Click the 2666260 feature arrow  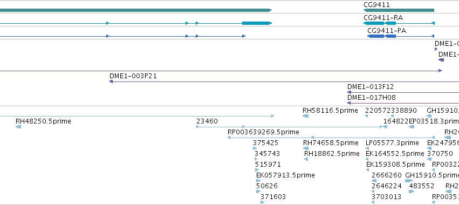374,181
